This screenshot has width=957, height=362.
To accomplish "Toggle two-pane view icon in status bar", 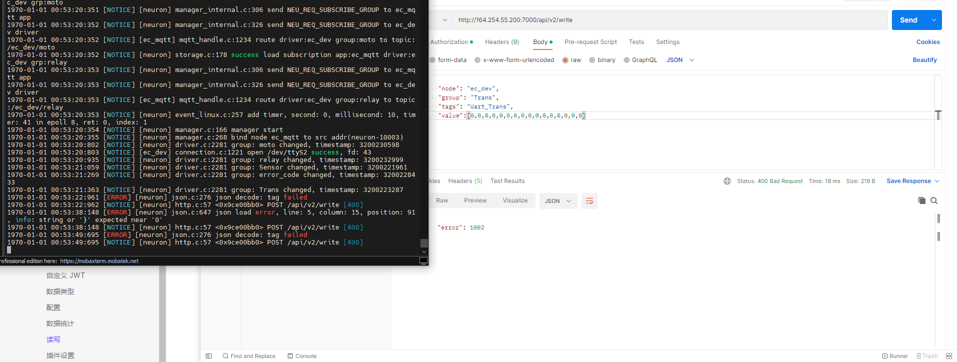I will click(949, 356).
